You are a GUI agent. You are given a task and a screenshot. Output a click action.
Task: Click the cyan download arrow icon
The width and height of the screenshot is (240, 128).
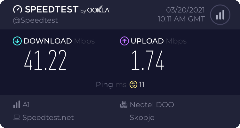17,41
